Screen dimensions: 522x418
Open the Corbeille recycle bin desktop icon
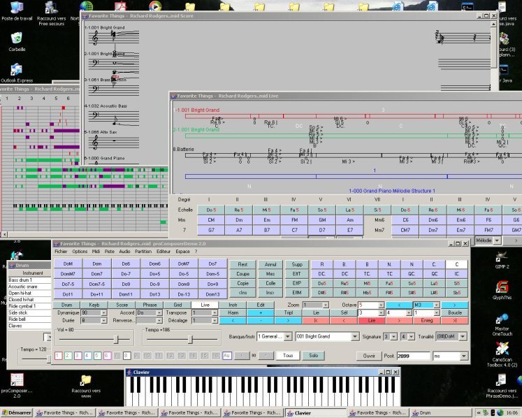click(17, 42)
